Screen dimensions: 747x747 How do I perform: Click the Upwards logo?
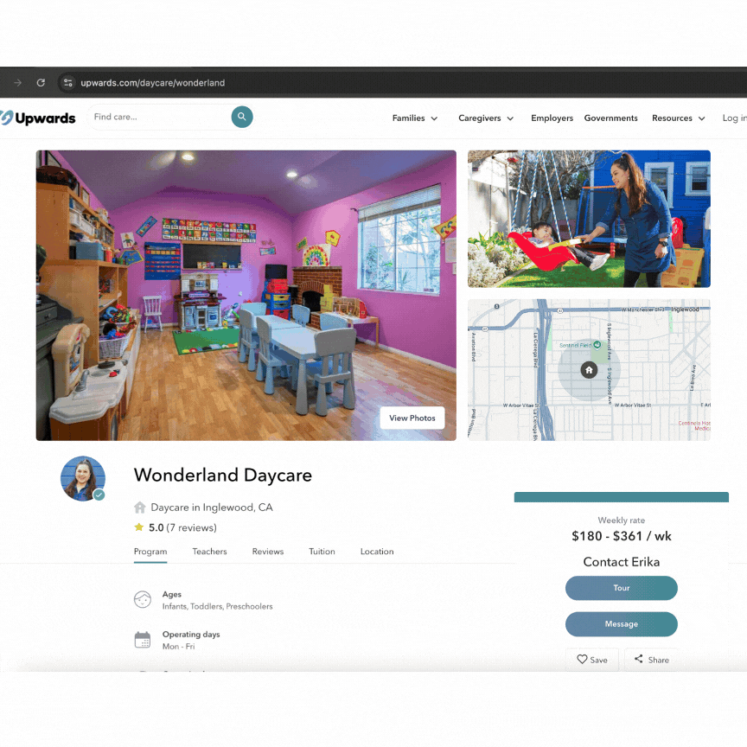(38, 118)
